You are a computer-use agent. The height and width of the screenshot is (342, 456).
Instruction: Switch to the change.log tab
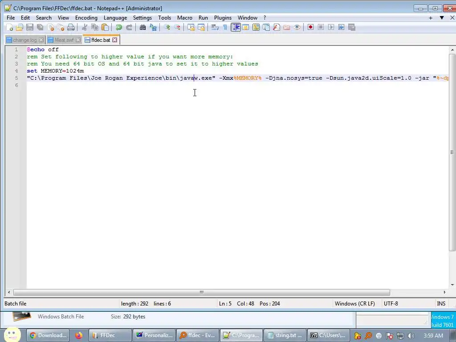pyautogui.click(x=25, y=40)
